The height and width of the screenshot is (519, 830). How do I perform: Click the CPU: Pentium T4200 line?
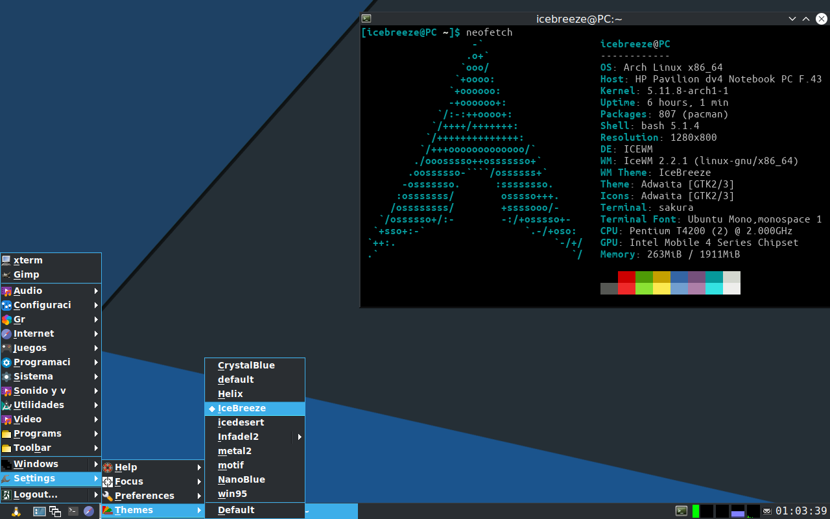point(696,231)
